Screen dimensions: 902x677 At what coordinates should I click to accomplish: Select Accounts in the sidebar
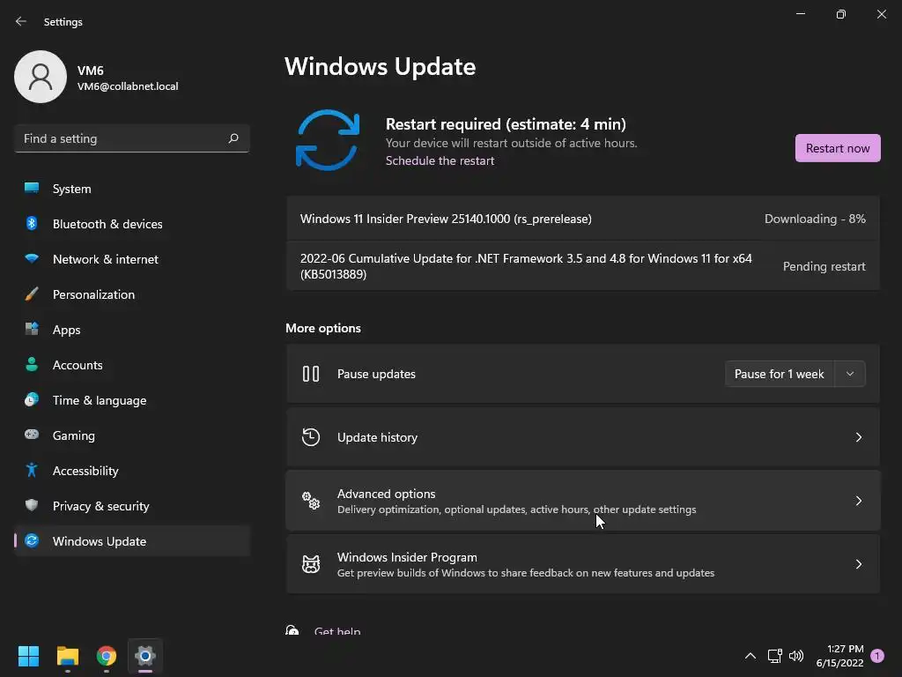[78, 365]
